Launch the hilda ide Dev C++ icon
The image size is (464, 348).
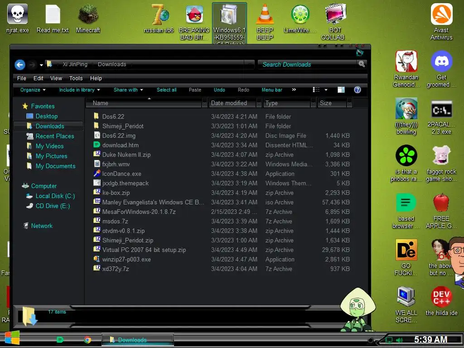coord(441,301)
